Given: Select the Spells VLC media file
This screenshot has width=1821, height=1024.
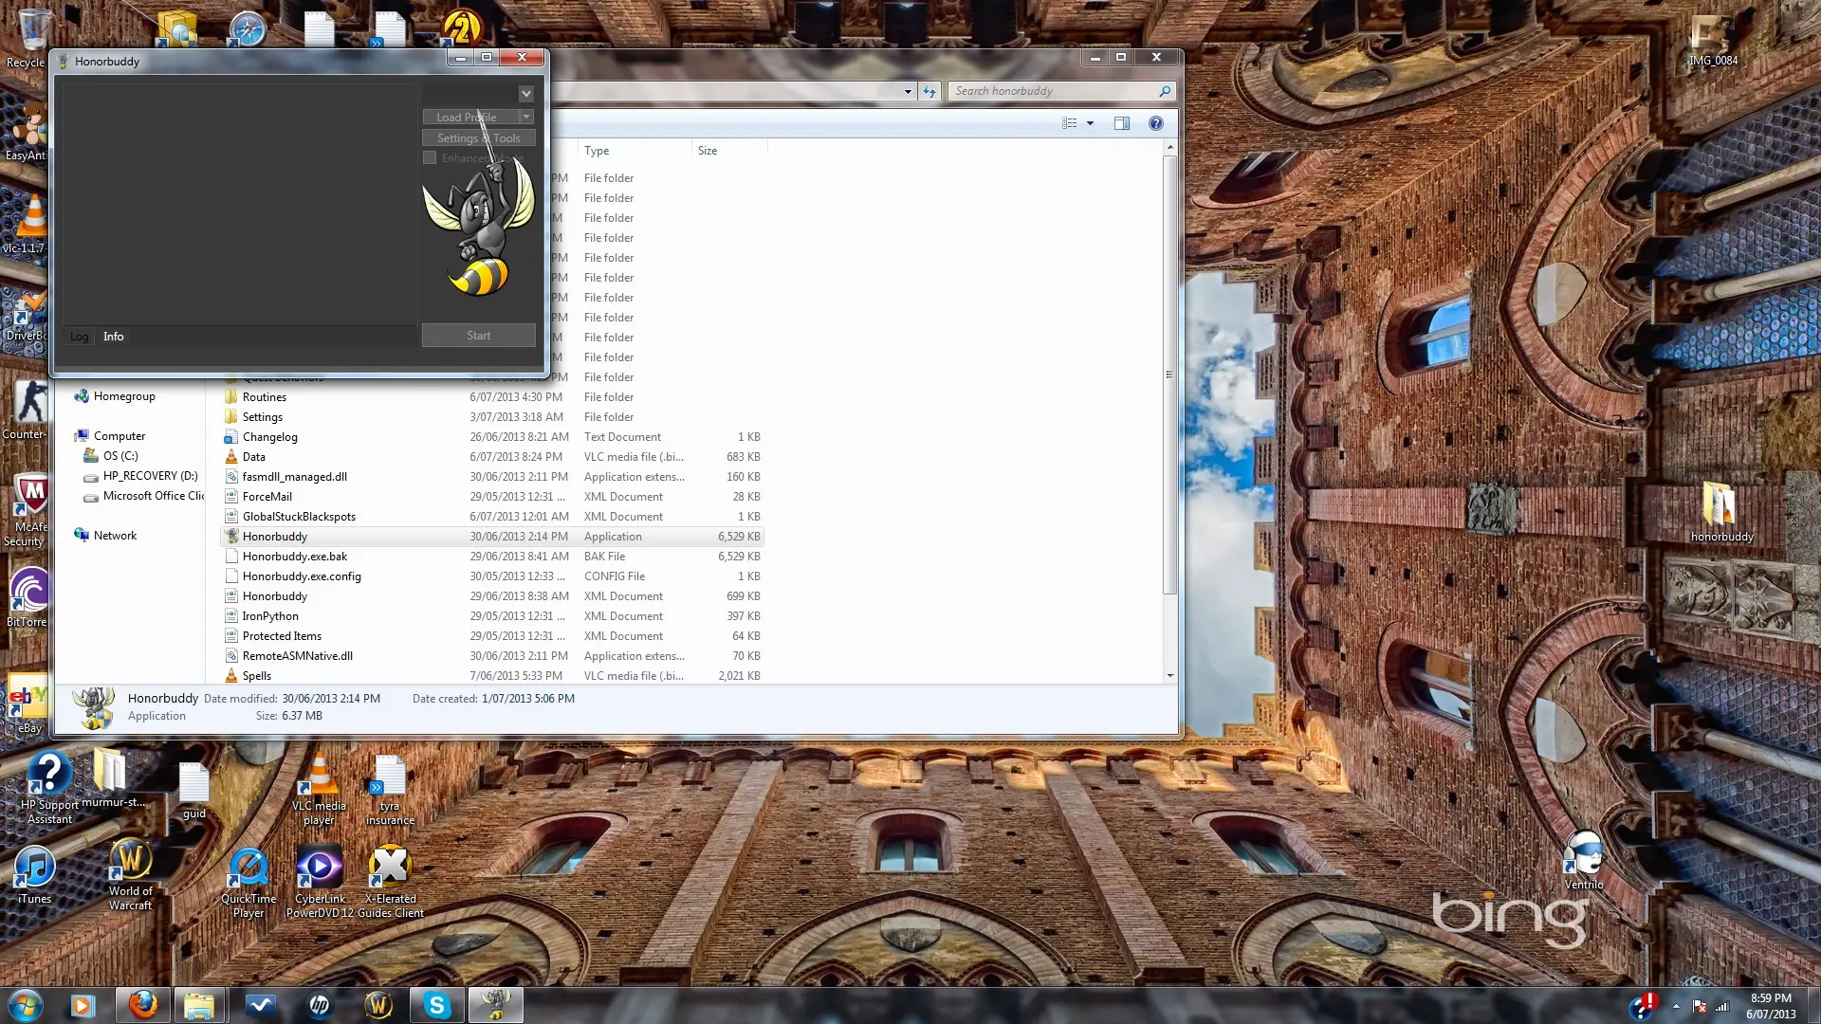Looking at the screenshot, I should click(491, 676).
